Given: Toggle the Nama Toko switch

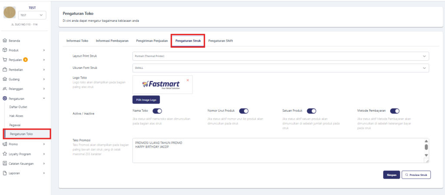Looking at the screenshot, I should click(x=157, y=111).
